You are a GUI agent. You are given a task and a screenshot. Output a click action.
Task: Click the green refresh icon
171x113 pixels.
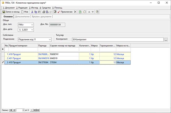(x=80, y=12)
